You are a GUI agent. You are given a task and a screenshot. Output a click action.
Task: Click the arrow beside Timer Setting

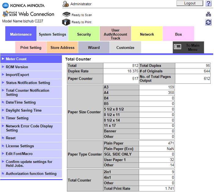pos(3,118)
